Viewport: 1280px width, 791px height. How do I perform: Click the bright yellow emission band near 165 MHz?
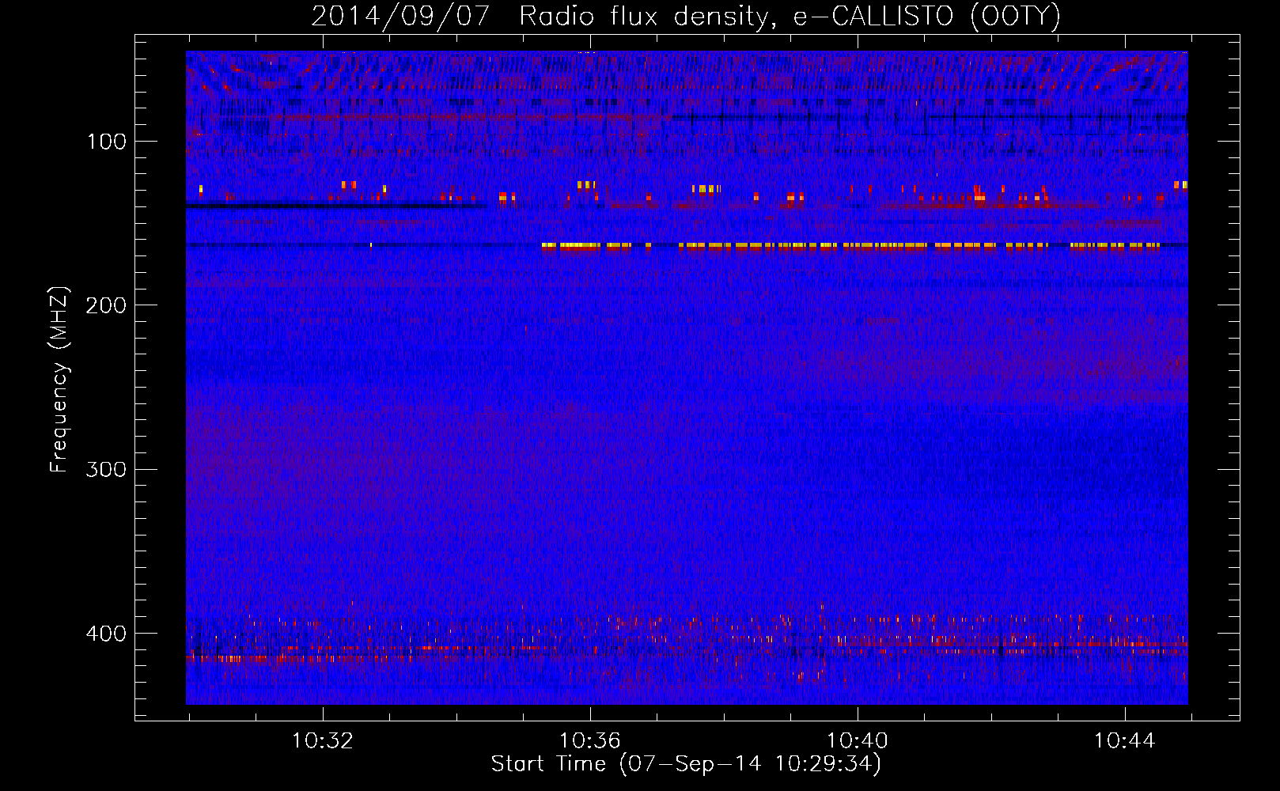(791, 246)
